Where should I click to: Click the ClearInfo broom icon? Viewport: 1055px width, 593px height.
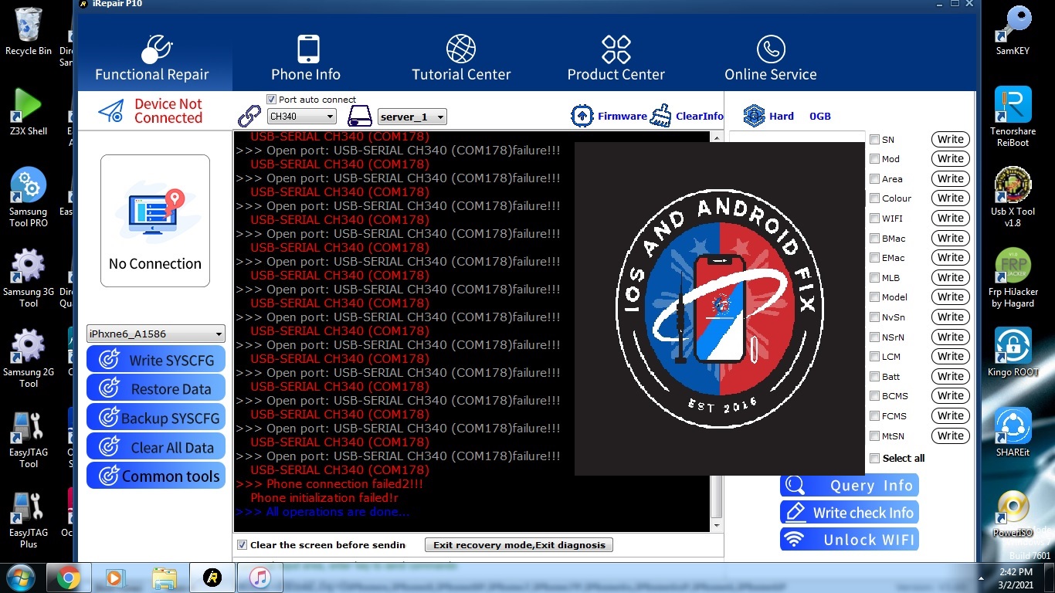661,116
